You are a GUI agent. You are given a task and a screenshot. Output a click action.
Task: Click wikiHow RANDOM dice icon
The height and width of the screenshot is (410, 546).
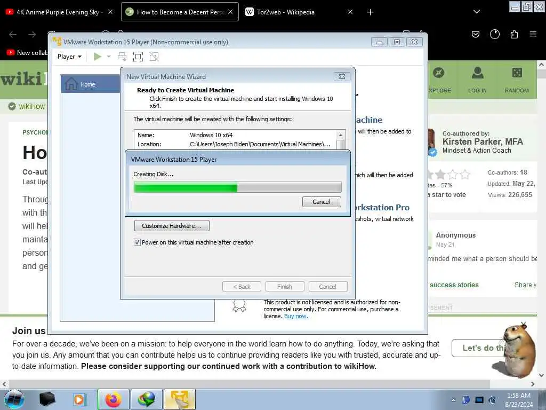click(x=517, y=73)
